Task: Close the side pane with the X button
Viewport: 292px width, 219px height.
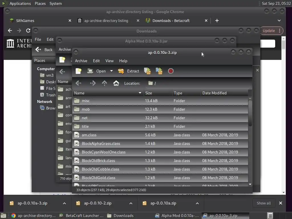Action: tap(257, 70)
